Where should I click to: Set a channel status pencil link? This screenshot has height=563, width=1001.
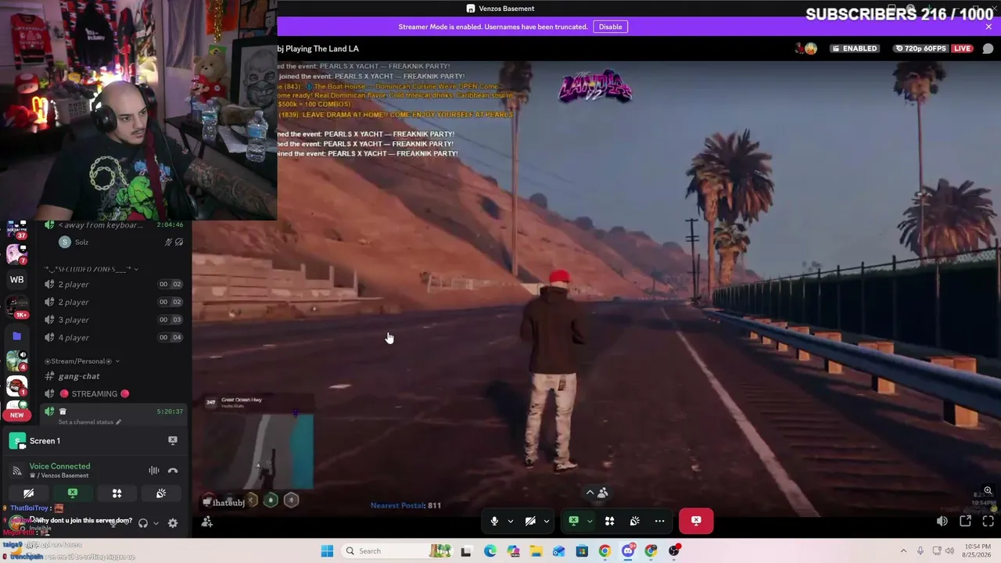coord(90,422)
